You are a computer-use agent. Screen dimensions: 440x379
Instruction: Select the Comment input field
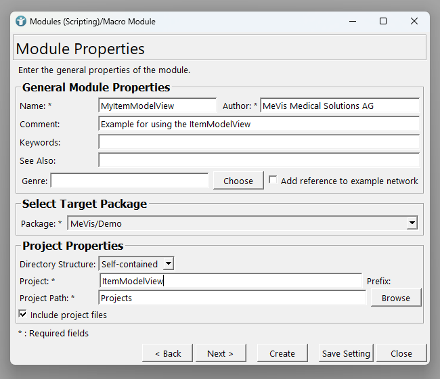click(x=259, y=124)
